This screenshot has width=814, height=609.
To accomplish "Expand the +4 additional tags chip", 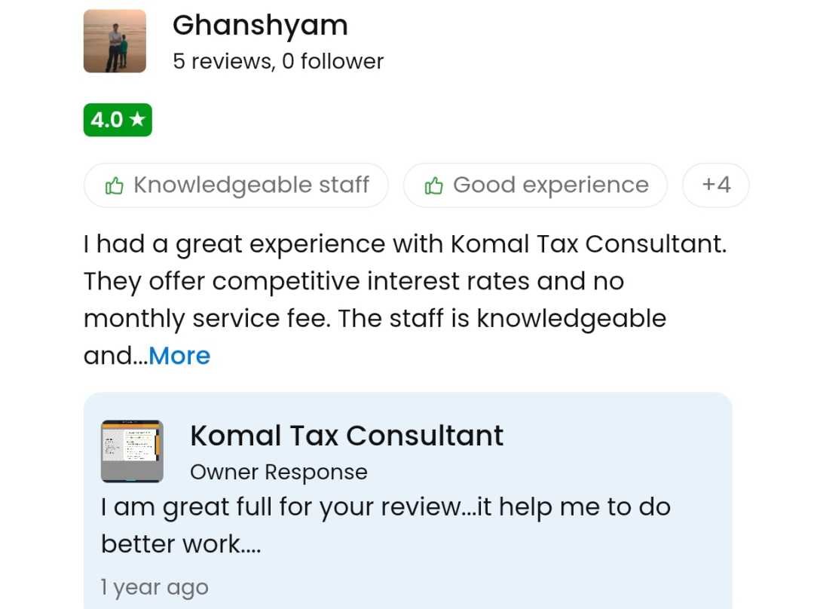I will 715,185.
